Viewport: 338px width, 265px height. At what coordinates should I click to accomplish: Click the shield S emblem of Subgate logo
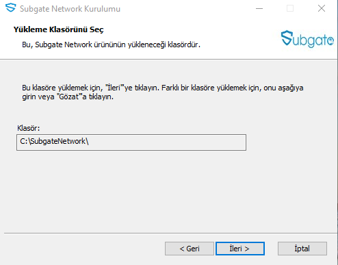click(287, 38)
